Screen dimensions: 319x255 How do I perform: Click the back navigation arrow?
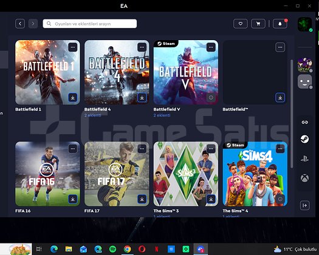[20, 24]
